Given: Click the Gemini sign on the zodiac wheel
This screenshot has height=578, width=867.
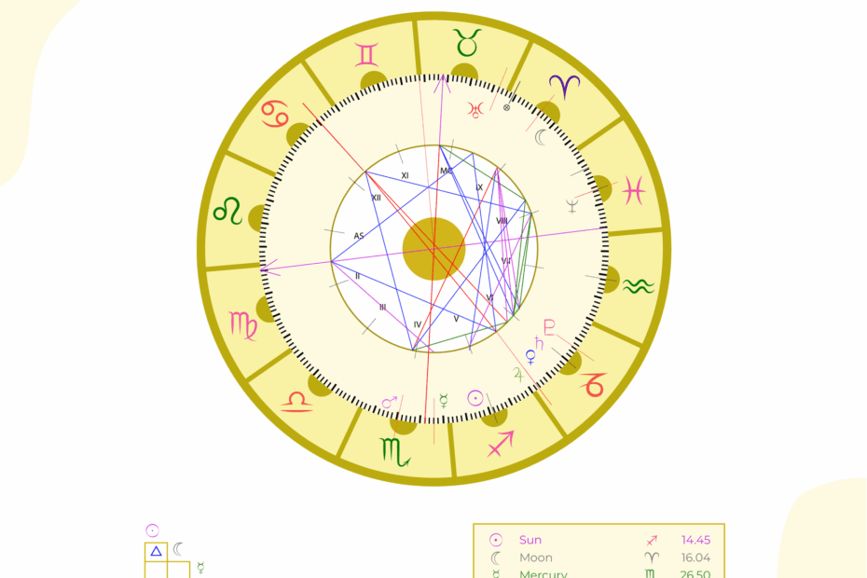Looking at the screenshot, I should pos(366,54).
